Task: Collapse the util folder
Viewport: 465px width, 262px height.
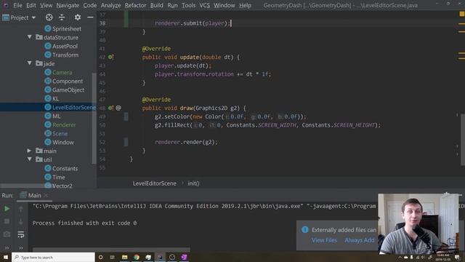Action: (29, 159)
